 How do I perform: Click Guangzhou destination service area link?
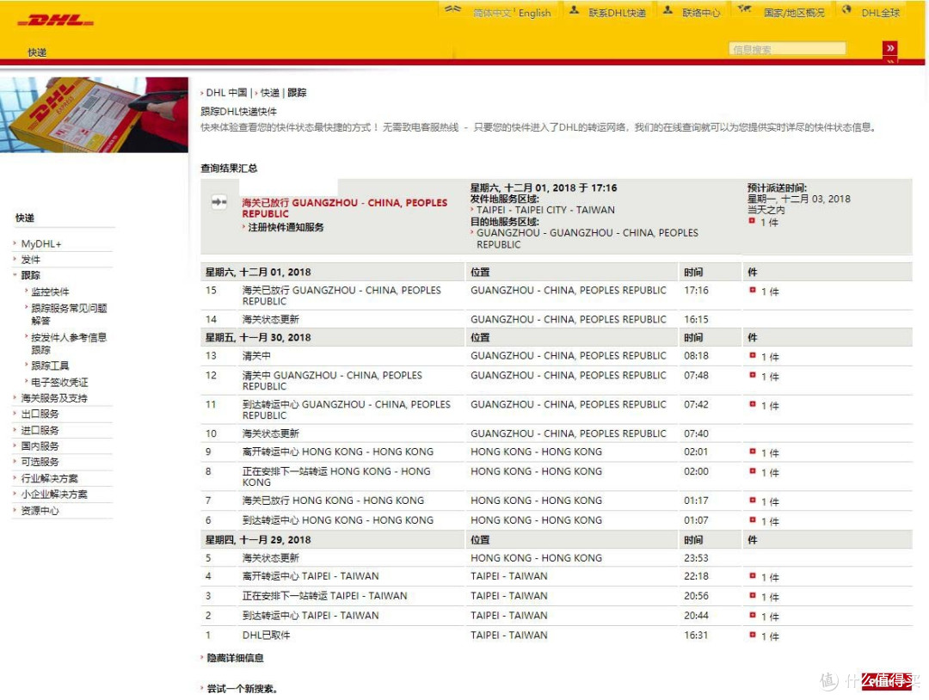588,238
